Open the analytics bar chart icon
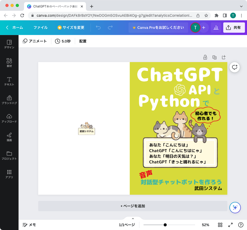Image resolution: width=247 pixels, height=230 pixels. tap(216, 28)
